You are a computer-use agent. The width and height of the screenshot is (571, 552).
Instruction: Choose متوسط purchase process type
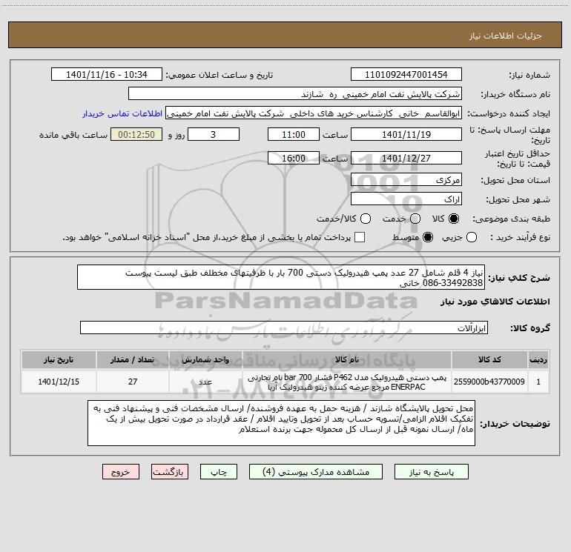click(x=428, y=237)
